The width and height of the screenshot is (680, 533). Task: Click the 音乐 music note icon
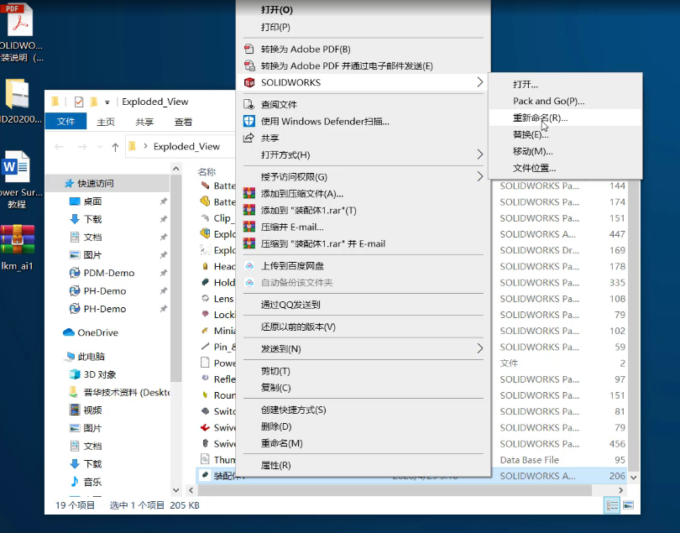(x=75, y=482)
